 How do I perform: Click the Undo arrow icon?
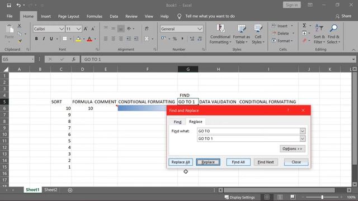(x=18, y=5)
